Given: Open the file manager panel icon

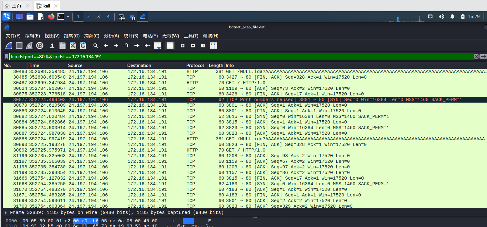Looking at the screenshot, I should click(x=30, y=17).
